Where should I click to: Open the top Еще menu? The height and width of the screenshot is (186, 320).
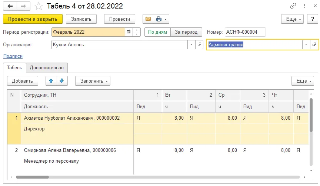(x=292, y=19)
